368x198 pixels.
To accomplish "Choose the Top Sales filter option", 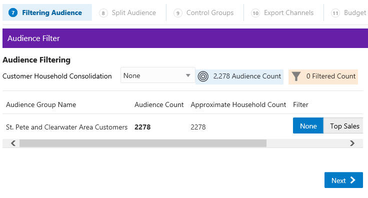I will (x=343, y=125).
